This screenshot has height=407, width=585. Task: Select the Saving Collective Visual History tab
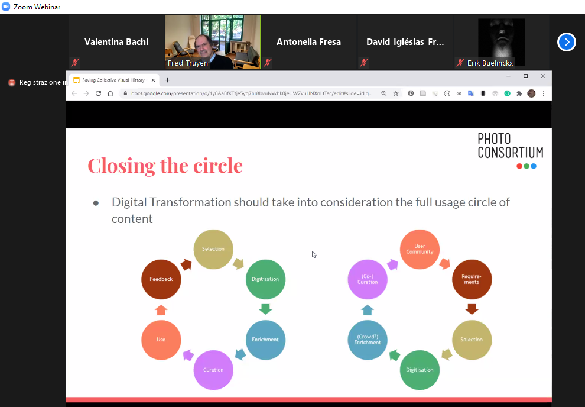pyautogui.click(x=112, y=80)
